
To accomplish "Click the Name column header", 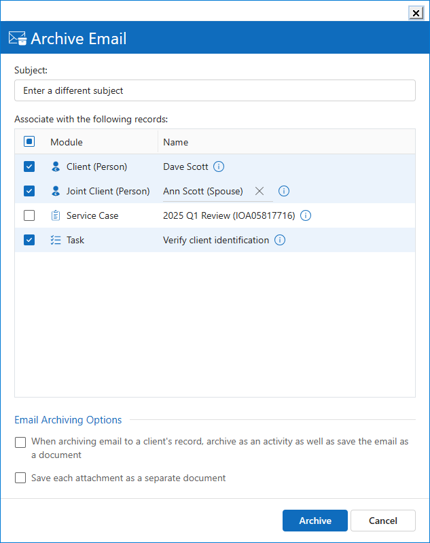I will [176, 142].
